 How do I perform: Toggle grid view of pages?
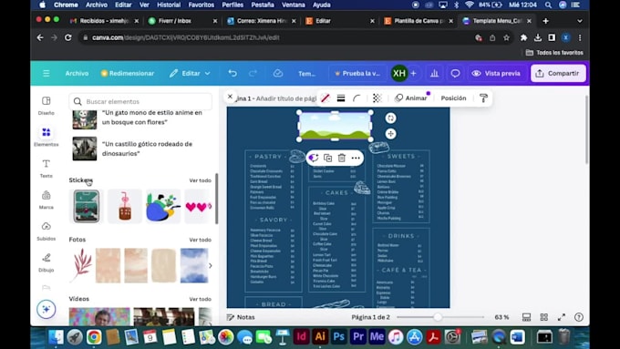544,317
